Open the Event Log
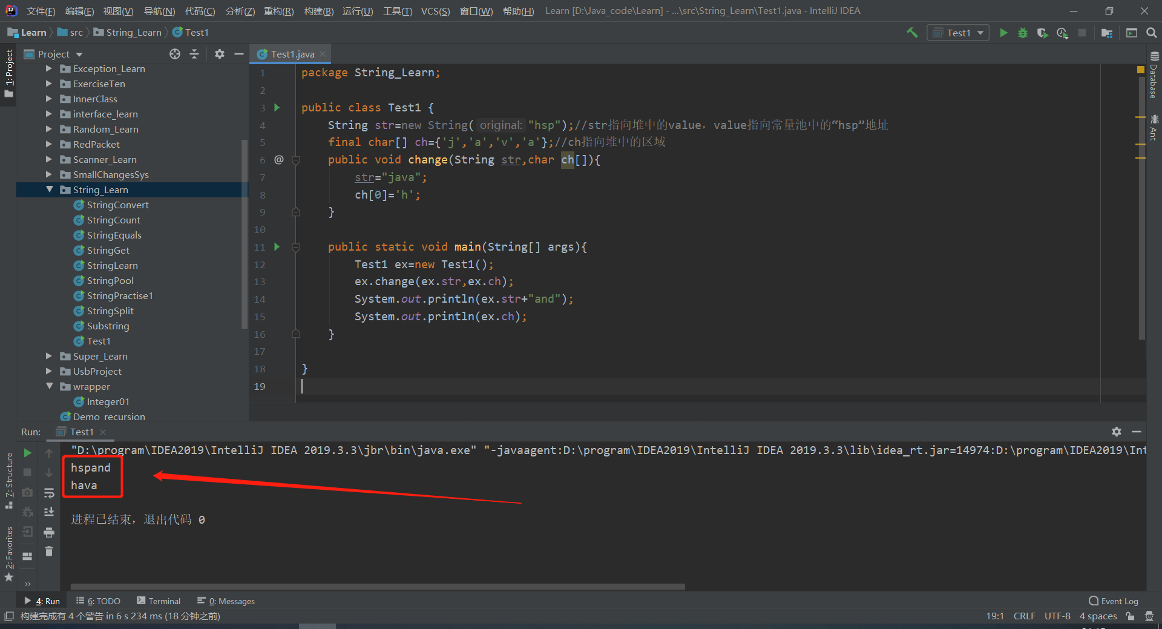 tap(1114, 601)
